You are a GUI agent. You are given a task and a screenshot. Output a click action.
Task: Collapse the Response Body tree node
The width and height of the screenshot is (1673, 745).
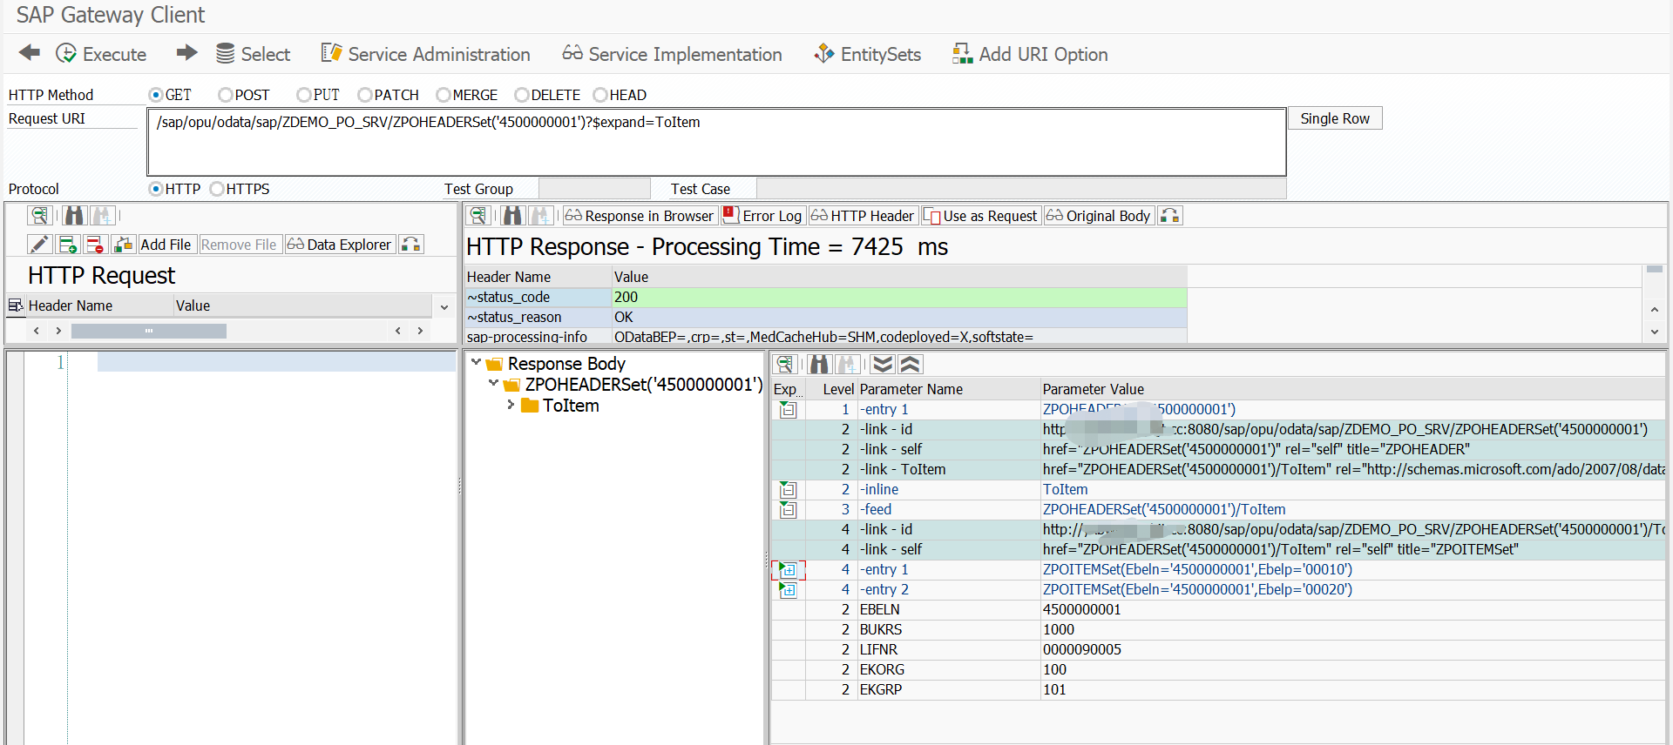click(476, 362)
